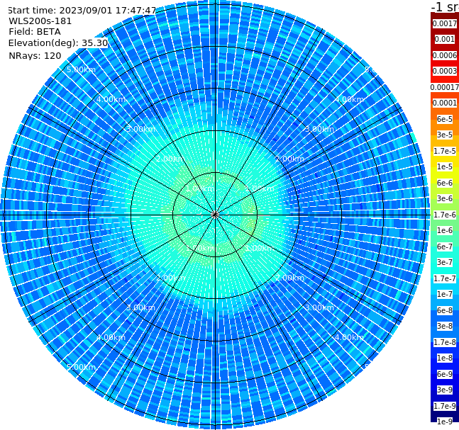This screenshot has height=430, width=459.
Task: Select the 1e-5 color scale label
Action: [x=445, y=166]
